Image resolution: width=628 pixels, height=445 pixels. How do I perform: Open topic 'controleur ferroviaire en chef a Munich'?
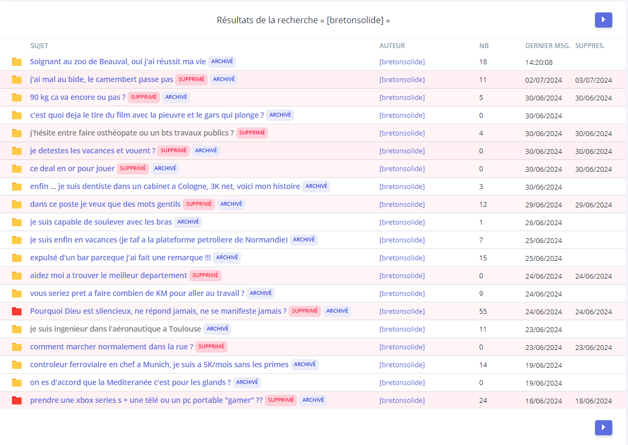pyautogui.click(x=159, y=364)
